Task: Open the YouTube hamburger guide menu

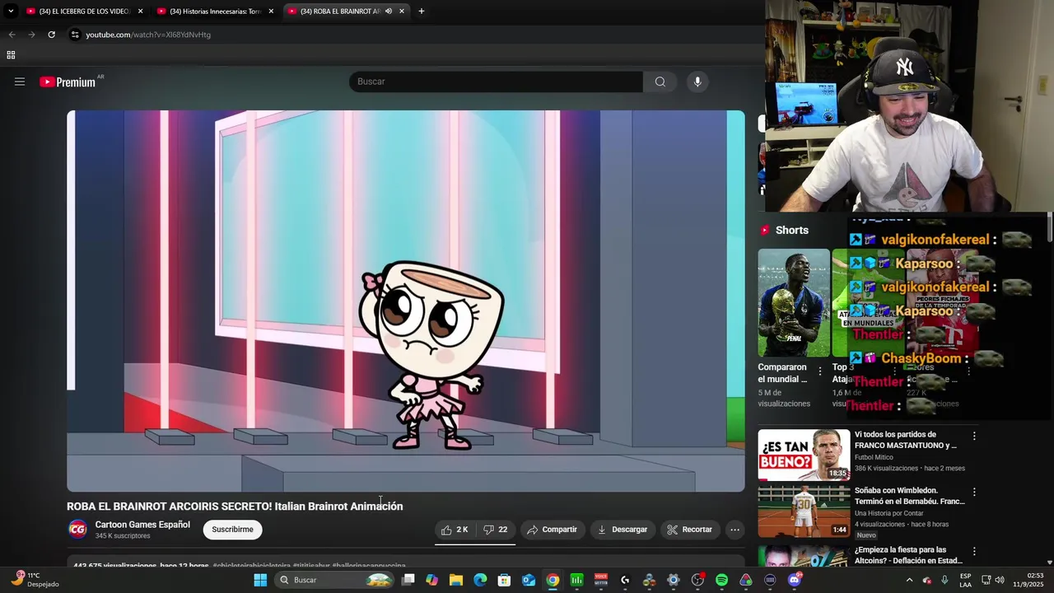Action: pyautogui.click(x=20, y=82)
